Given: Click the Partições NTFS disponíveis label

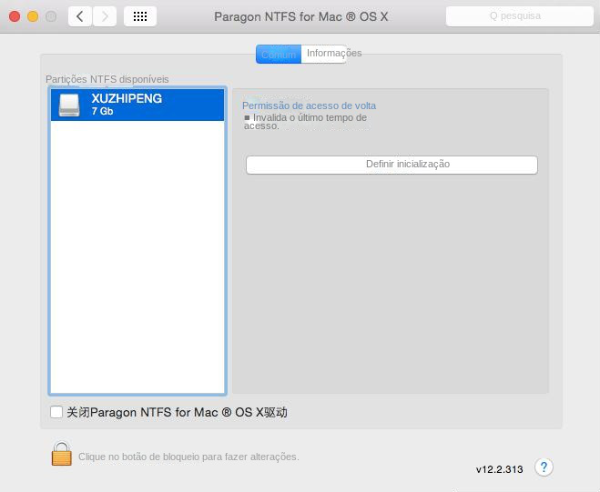Looking at the screenshot, I should pos(107,79).
